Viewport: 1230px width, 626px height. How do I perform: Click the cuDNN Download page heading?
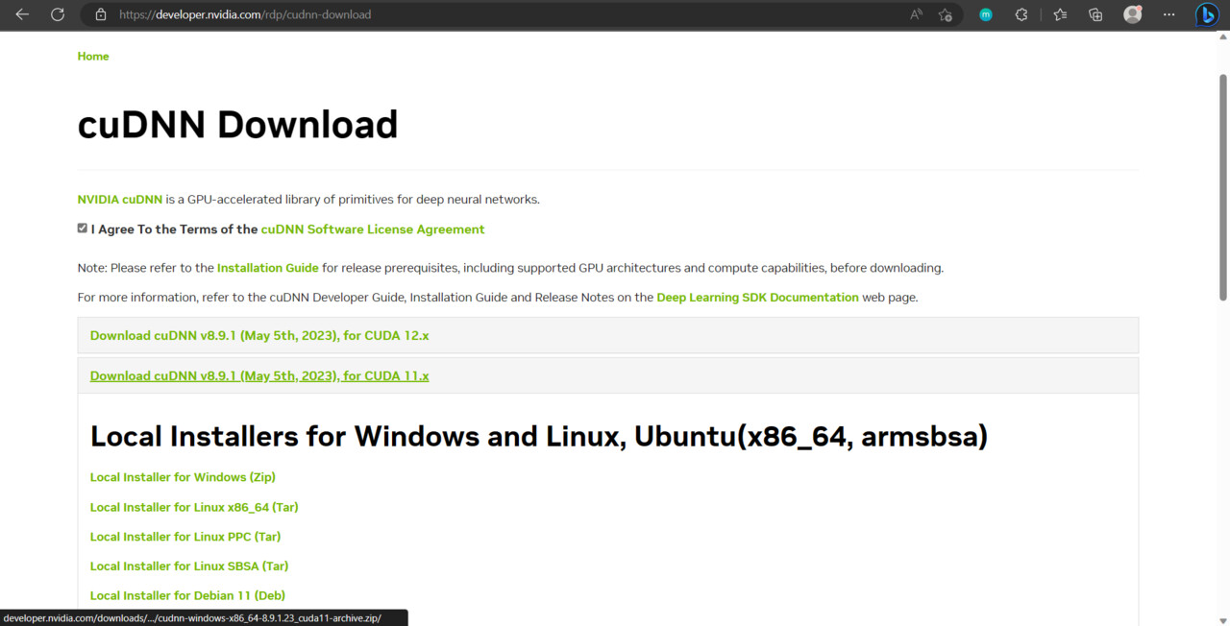(x=237, y=125)
